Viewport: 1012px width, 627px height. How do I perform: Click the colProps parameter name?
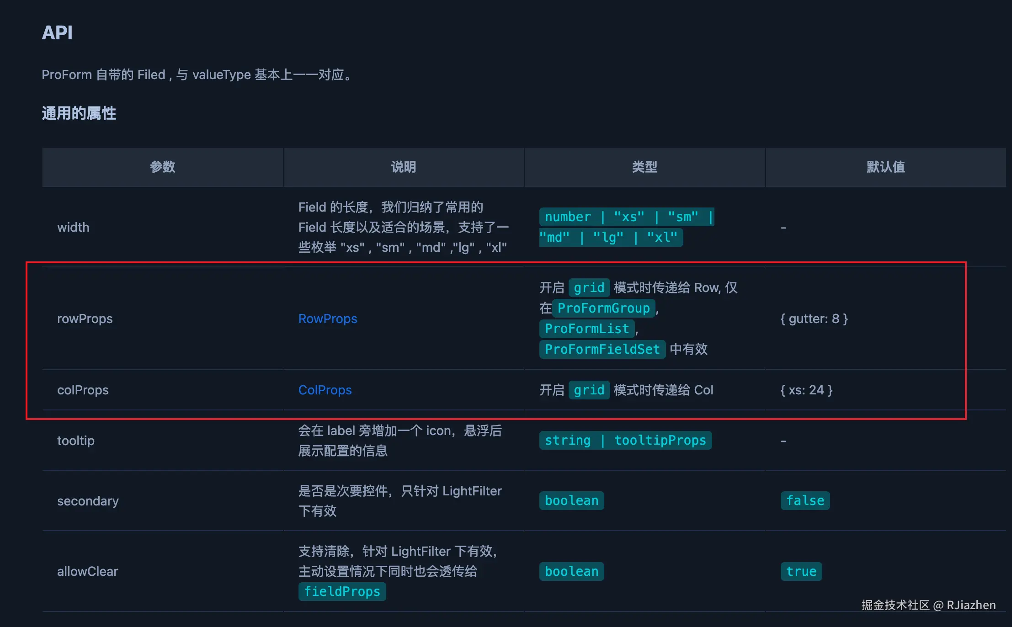tap(83, 390)
